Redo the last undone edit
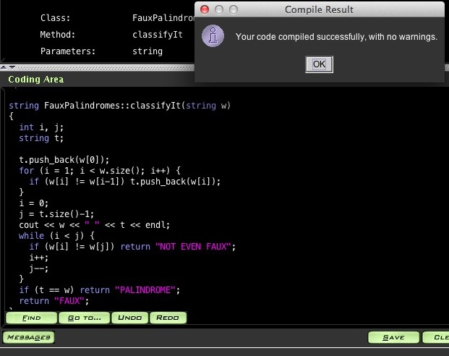449x356 pixels. [x=167, y=318]
